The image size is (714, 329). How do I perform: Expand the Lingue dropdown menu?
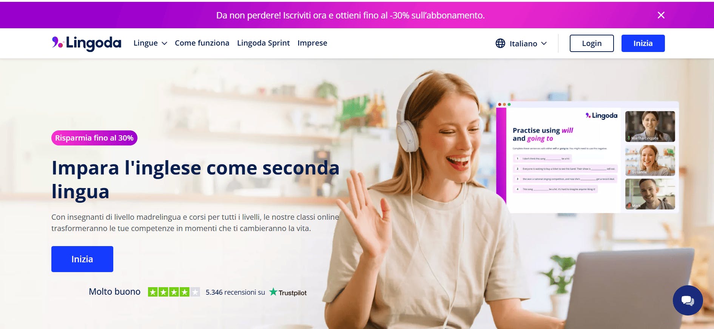[150, 43]
